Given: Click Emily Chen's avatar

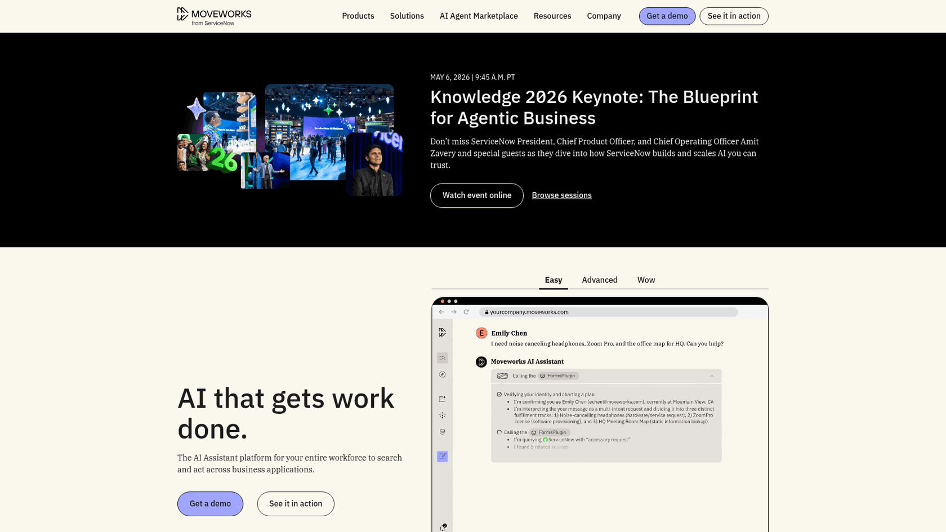Looking at the screenshot, I should (481, 333).
